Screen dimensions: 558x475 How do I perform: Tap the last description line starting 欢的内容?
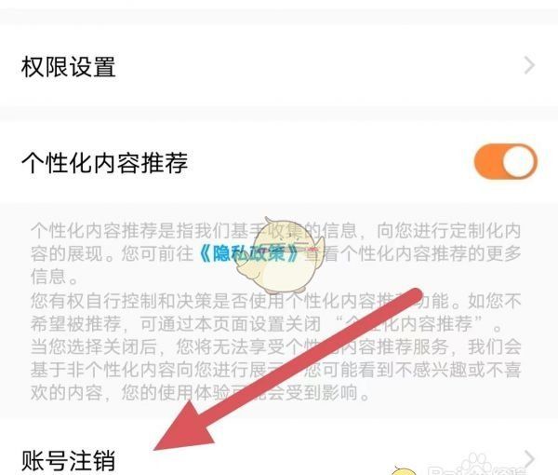200,393
